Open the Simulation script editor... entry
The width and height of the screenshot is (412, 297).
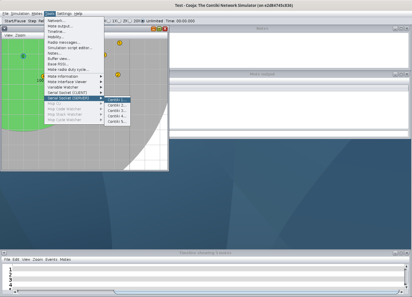tap(74, 48)
